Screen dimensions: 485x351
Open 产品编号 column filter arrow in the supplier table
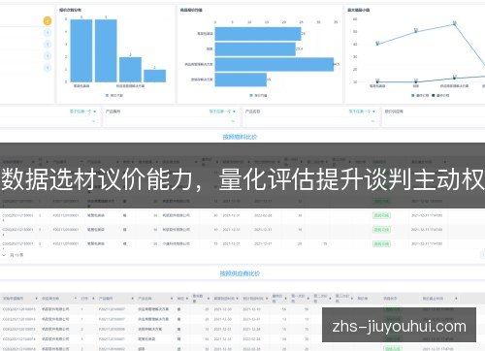(133, 299)
